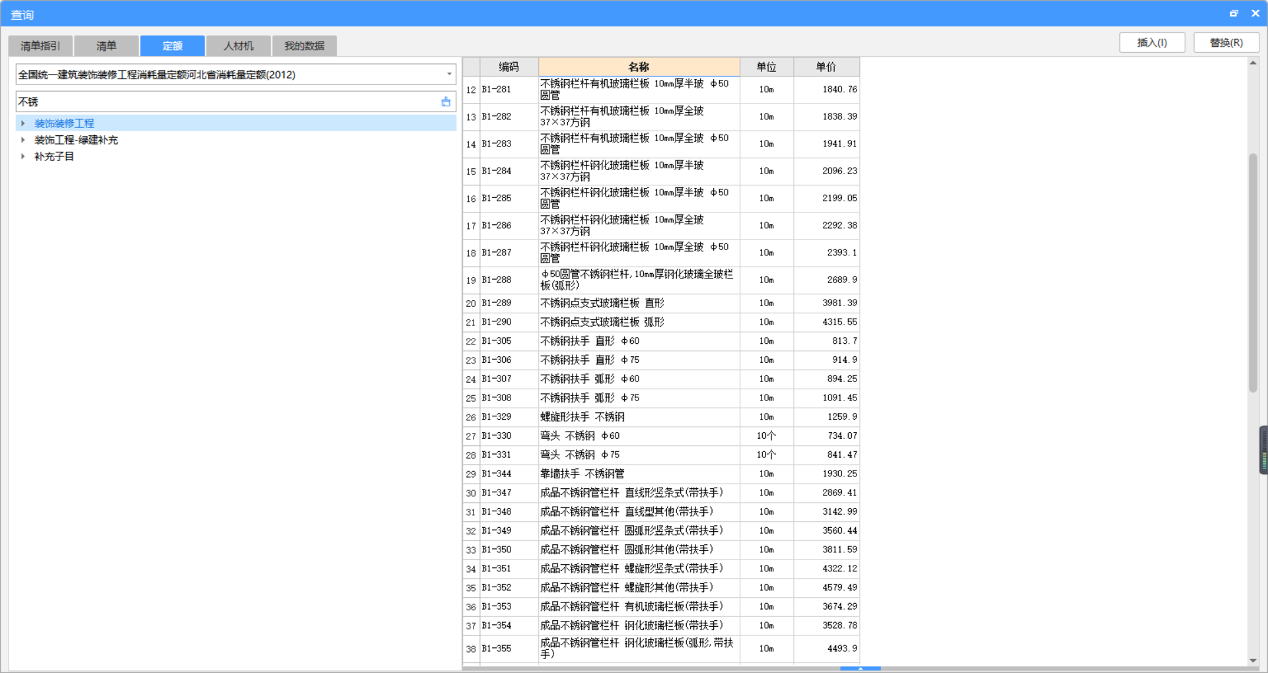
Task: Clear the search box with the icon
Action: pos(446,102)
